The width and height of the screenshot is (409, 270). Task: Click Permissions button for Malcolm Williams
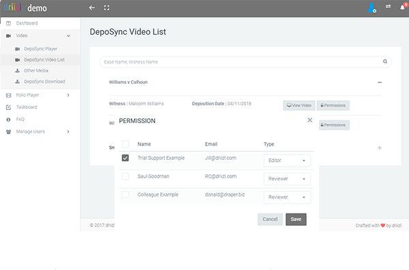(x=333, y=105)
